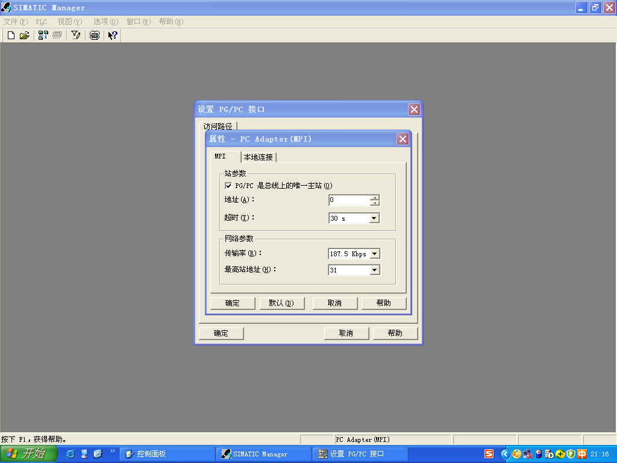Open the highest station address dropdown
The width and height of the screenshot is (617, 463).
[374, 270]
